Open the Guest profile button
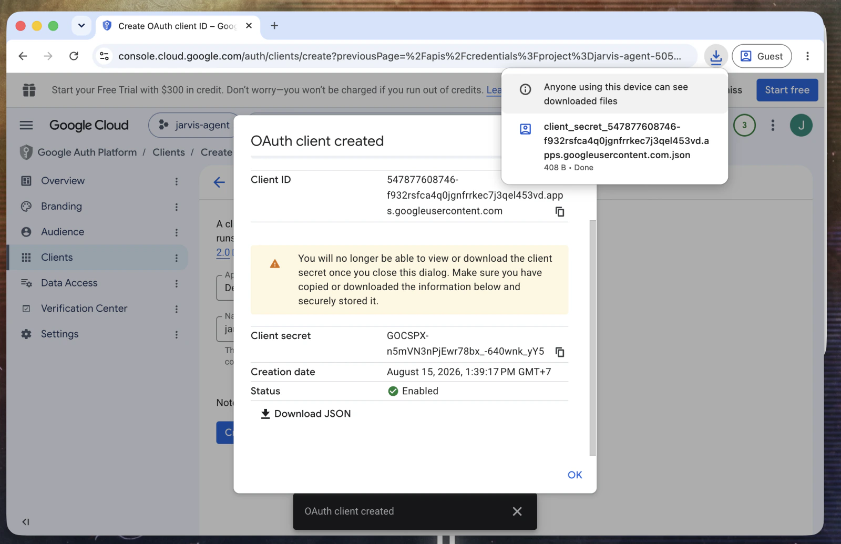The width and height of the screenshot is (841, 544). (762, 56)
